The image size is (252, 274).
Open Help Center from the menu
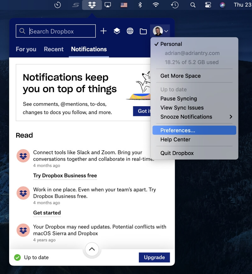194,140
